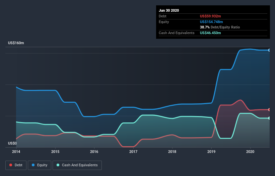
Task: Click the Equity row label in tooltip
Action: coord(164,22)
